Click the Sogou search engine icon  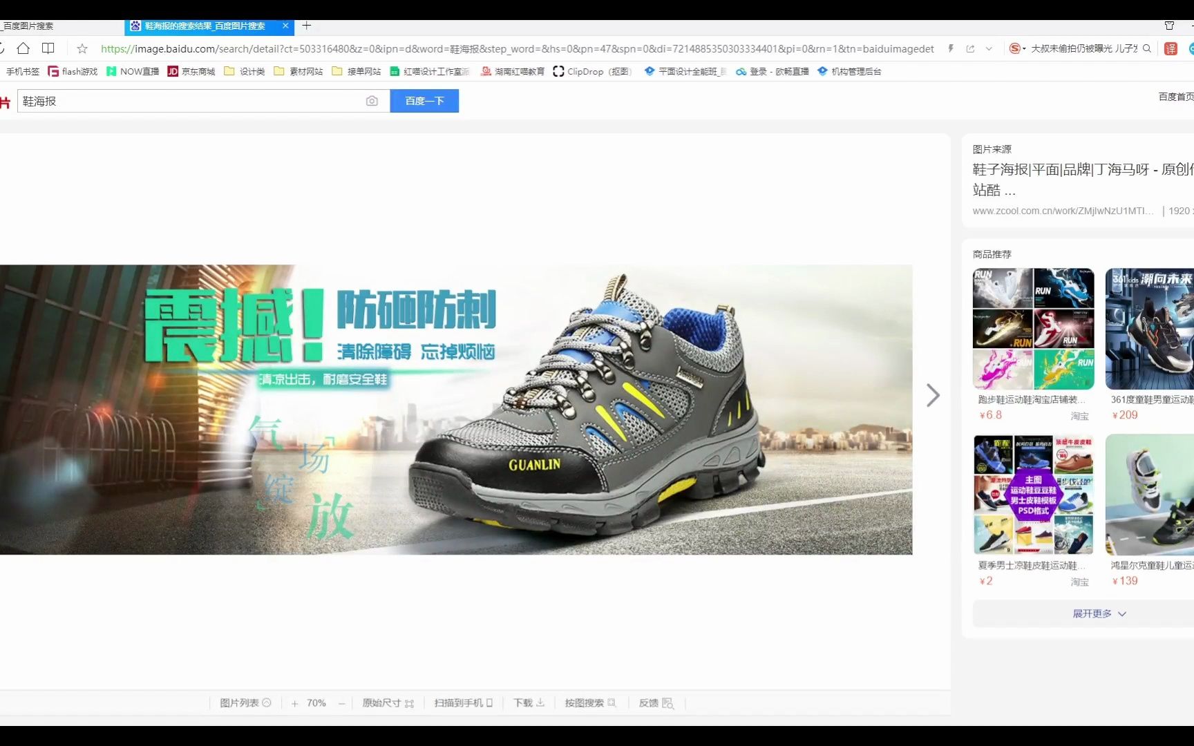1015,48
